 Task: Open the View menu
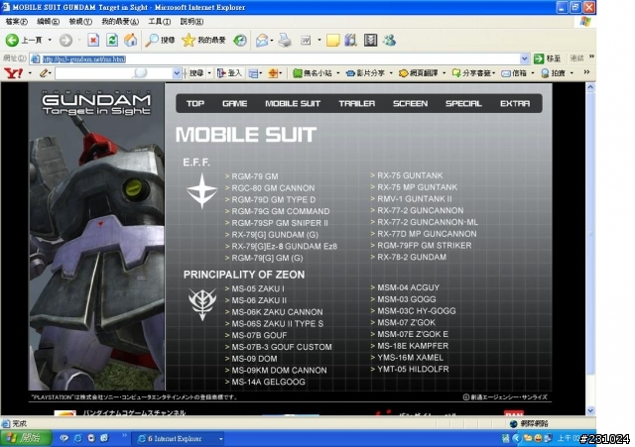[80, 22]
